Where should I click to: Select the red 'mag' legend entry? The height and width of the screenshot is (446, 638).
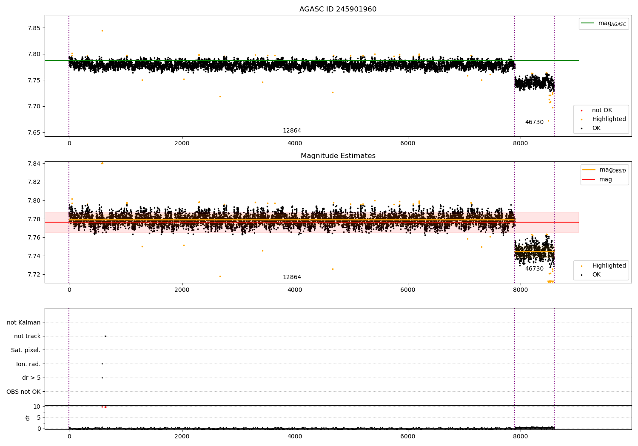(x=606, y=180)
